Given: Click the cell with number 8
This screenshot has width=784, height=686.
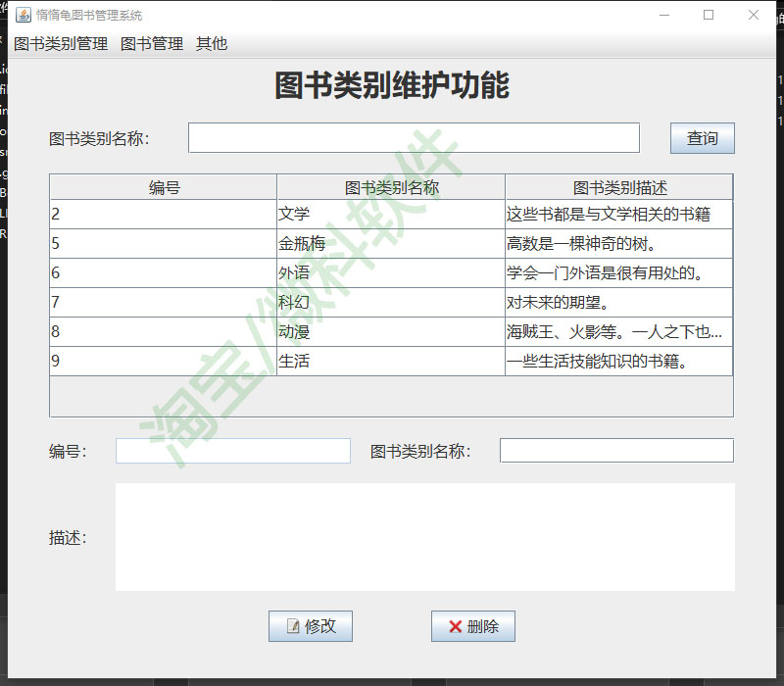Looking at the screenshot, I should 164,331.
